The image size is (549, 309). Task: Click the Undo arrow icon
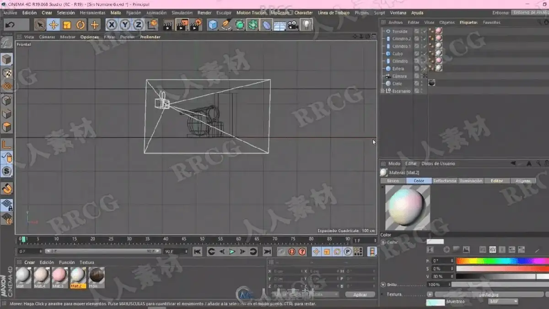point(10,24)
